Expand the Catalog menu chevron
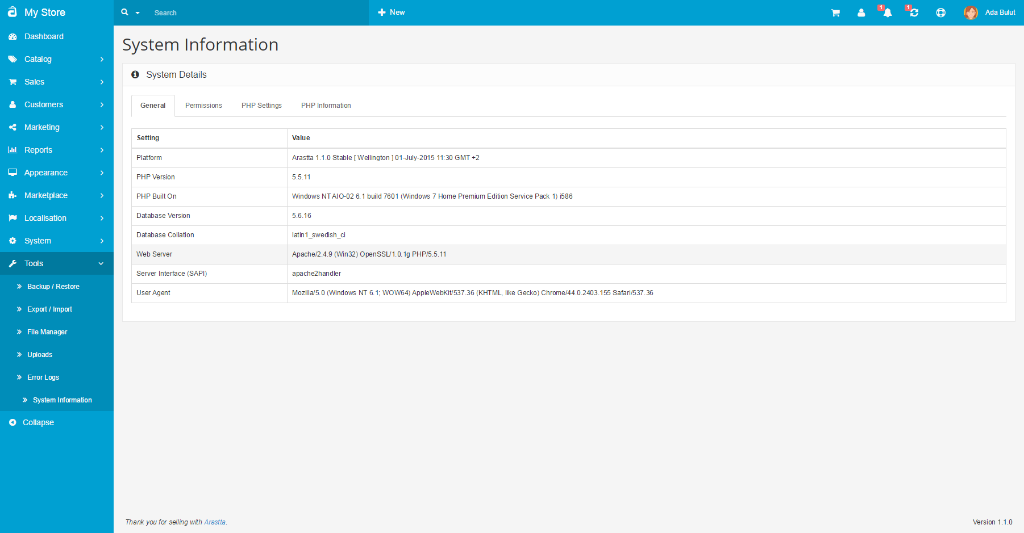This screenshot has width=1024, height=533. [102, 59]
